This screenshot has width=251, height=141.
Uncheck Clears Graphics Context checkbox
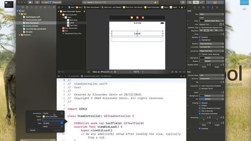coord(200,108)
